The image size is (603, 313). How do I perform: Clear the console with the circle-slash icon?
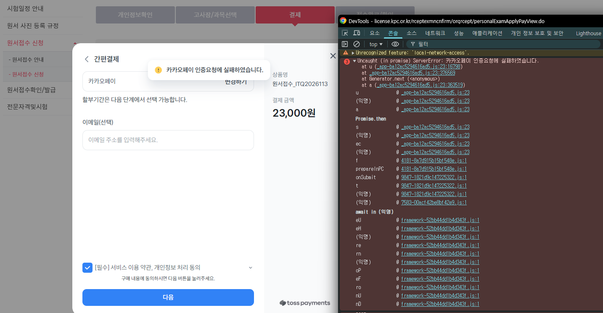pos(357,44)
